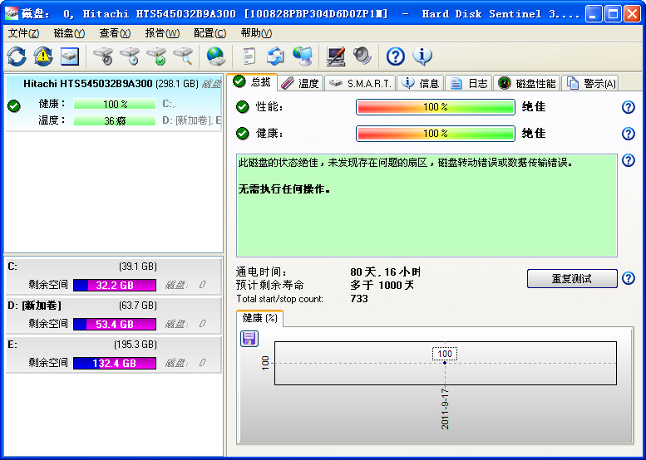Click the D: 剩余空间 53.4 GB bar

tap(115, 324)
